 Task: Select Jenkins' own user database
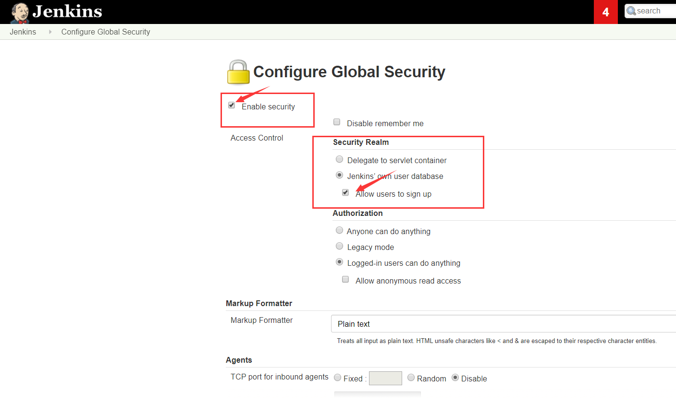[339, 175]
